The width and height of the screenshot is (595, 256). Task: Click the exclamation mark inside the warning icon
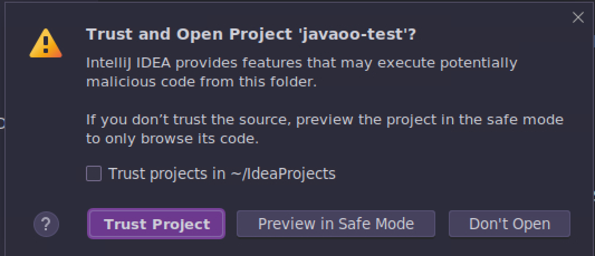coord(46,45)
